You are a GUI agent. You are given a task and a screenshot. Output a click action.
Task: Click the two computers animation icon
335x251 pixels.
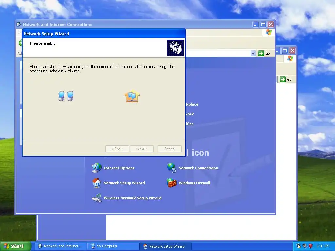point(65,96)
